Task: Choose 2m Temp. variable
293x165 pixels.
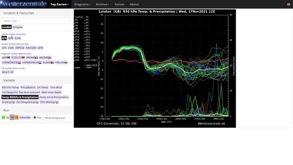Action: 43,88
